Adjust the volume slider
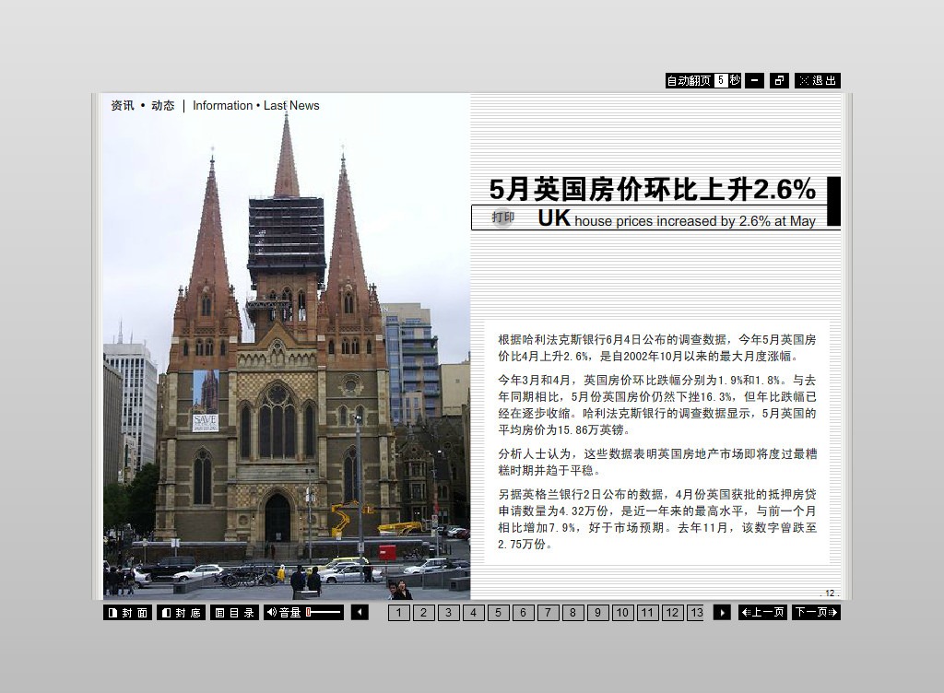 click(x=324, y=613)
